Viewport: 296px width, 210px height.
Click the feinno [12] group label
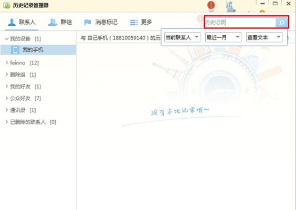24,62
